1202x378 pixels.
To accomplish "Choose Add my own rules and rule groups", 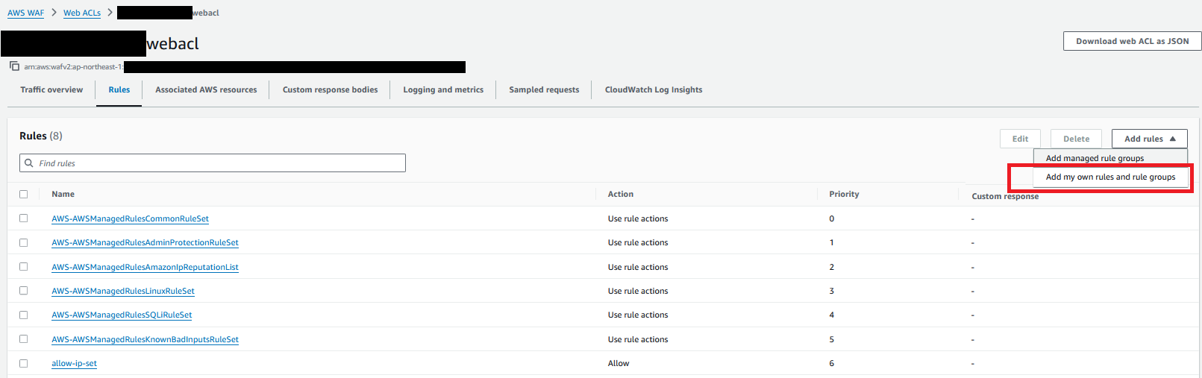I will pyautogui.click(x=1110, y=177).
